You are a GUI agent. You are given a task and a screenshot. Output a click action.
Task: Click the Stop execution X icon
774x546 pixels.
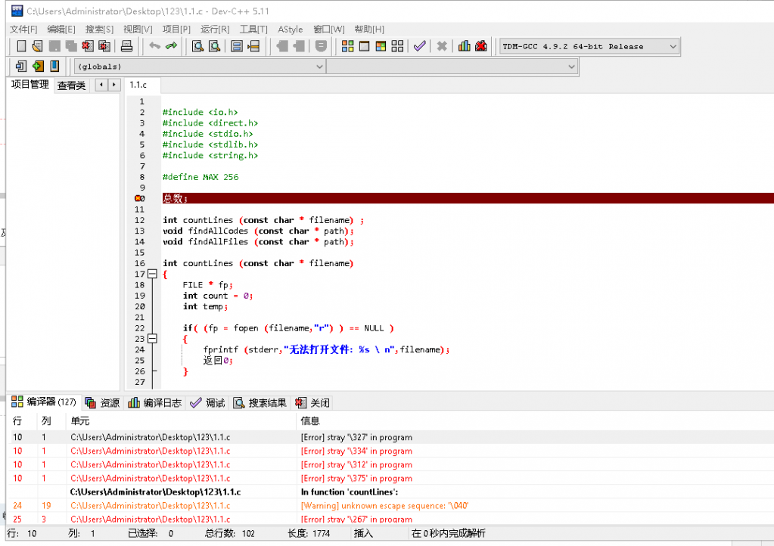[x=442, y=46]
